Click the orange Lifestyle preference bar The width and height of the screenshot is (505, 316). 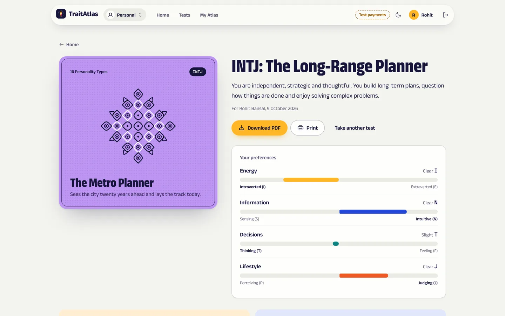(364, 276)
